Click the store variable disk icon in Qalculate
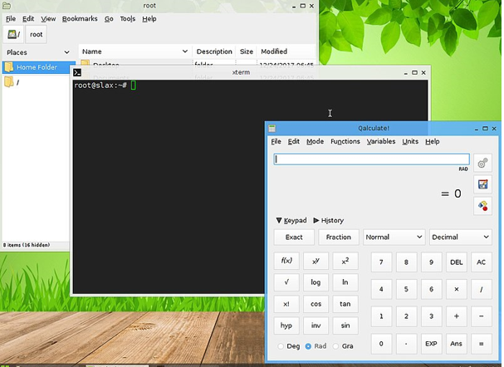504x367 pixels. [x=482, y=184]
